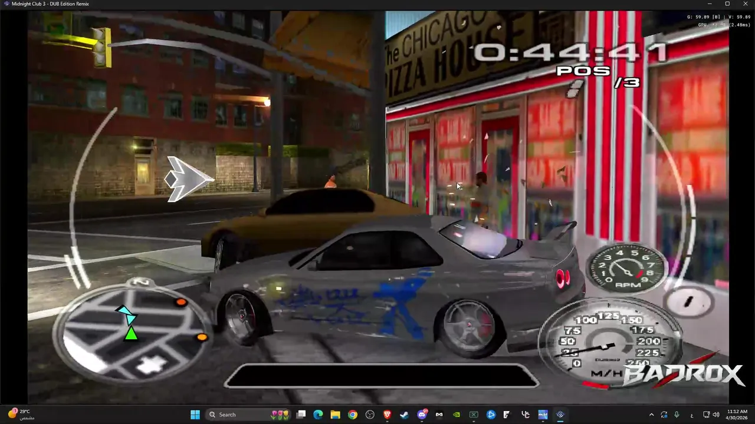This screenshot has height=424, width=755.
Task: Click the FPS performance overlay text
Action: tap(717, 21)
